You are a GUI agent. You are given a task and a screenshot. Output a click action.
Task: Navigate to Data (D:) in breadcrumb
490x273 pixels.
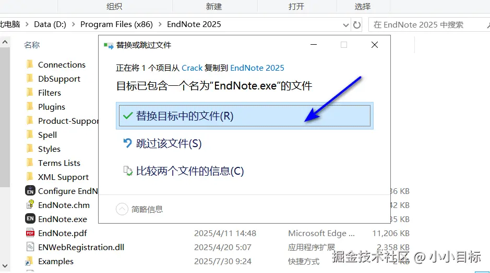coord(50,24)
